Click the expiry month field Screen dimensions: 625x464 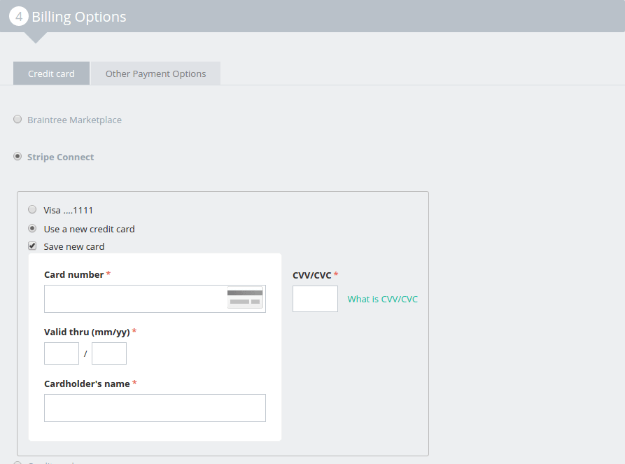pyautogui.click(x=62, y=353)
